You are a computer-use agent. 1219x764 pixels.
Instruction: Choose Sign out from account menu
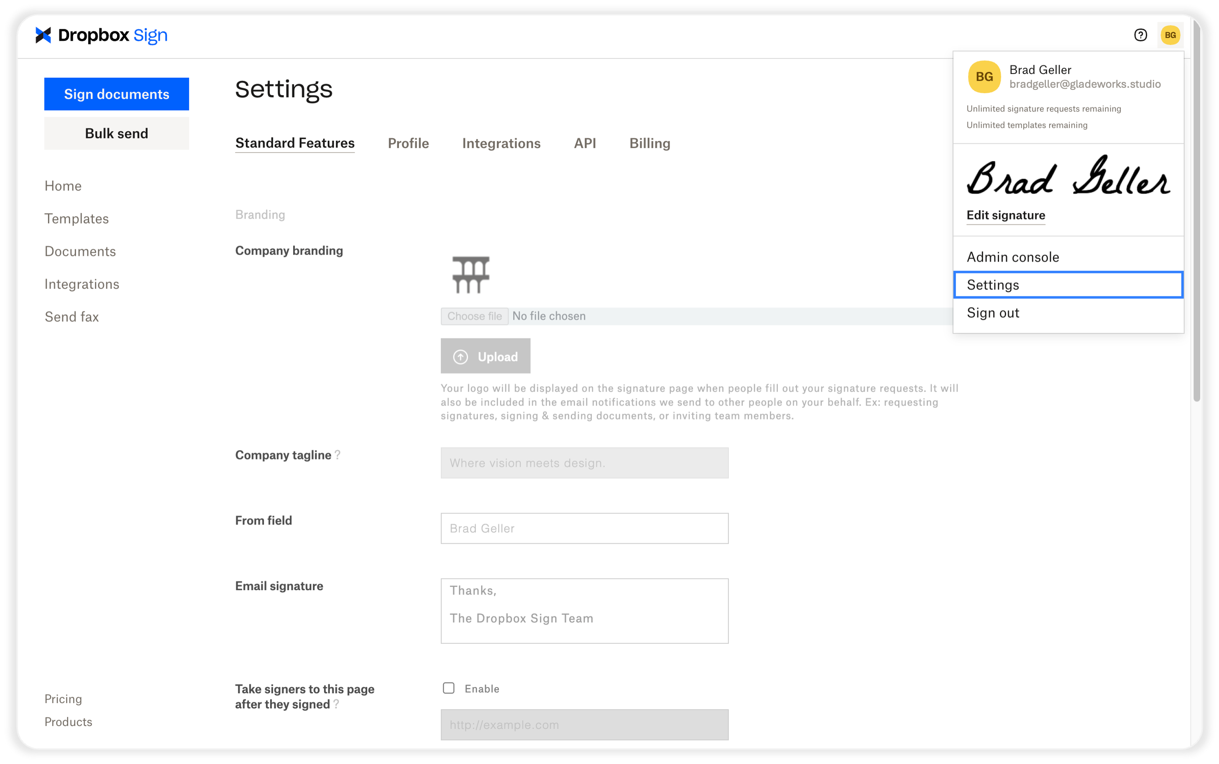tap(1068, 313)
